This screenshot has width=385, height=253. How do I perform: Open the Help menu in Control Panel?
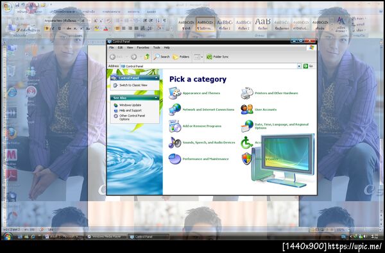click(x=167, y=47)
